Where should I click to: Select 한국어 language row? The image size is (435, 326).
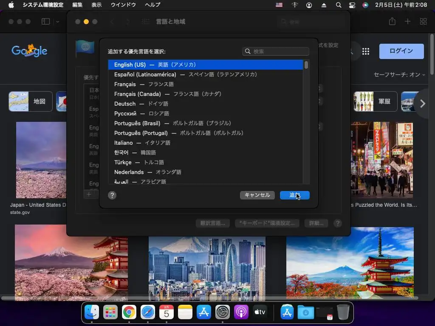pyautogui.click(x=206, y=152)
